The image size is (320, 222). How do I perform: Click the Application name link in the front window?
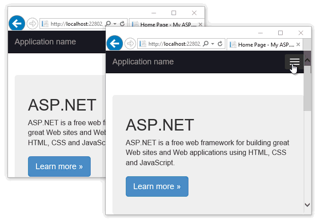pos(143,62)
